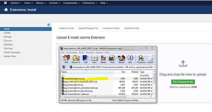Image resolution: width=212 pixels, height=112 pixels.
Task: Click WinRAR View toolbar icon
Action: tap(94, 59)
